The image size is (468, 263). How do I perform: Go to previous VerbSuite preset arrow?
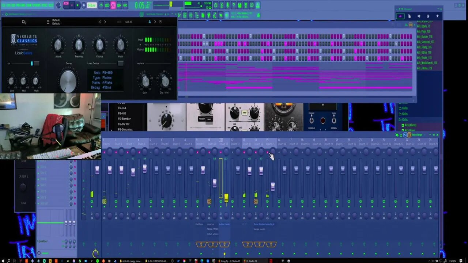pos(100,22)
